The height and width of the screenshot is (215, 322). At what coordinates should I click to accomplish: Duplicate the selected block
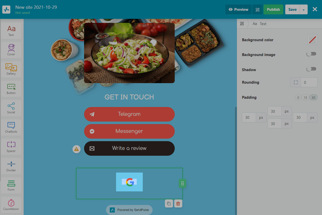[x=169, y=204]
